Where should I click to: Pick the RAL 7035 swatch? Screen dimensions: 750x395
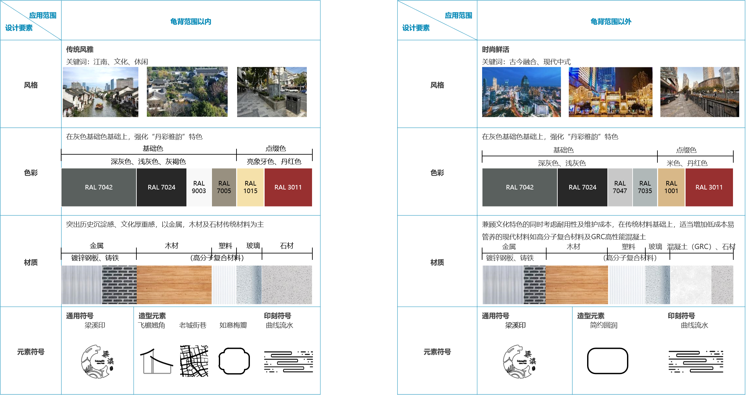[x=645, y=187]
